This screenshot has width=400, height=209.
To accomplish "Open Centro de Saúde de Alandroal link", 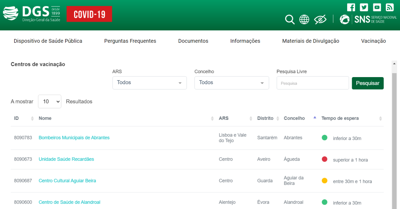I will pyautogui.click(x=70, y=202).
